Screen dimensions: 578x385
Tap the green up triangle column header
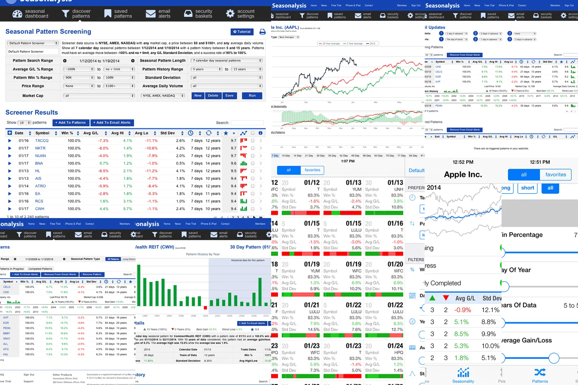(432, 298)
